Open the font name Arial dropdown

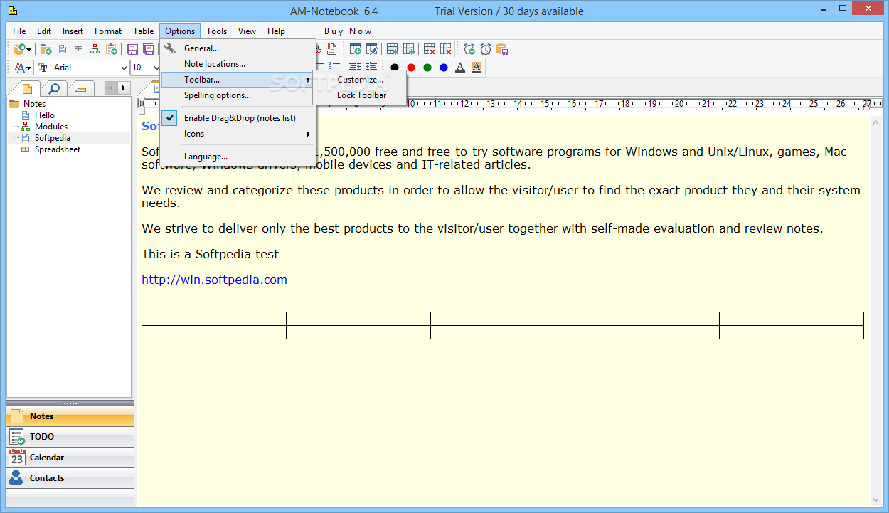(x=122, y=68)
